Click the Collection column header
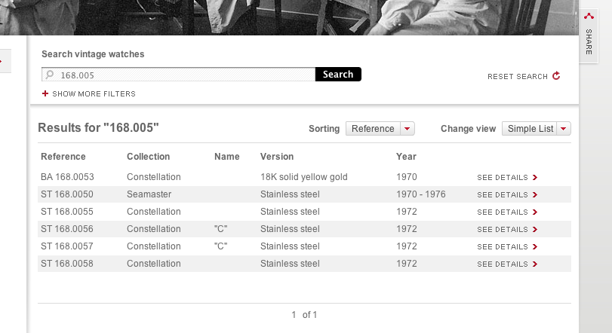The height and width of the screenshot is (333, 612). [x=148, y=157]
